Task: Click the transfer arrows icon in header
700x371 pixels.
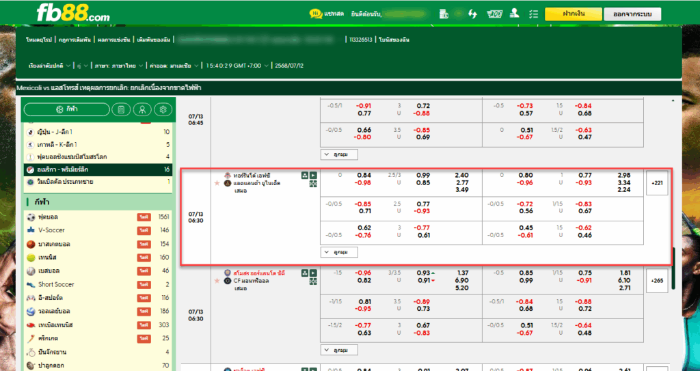Action: coord(472,14)
